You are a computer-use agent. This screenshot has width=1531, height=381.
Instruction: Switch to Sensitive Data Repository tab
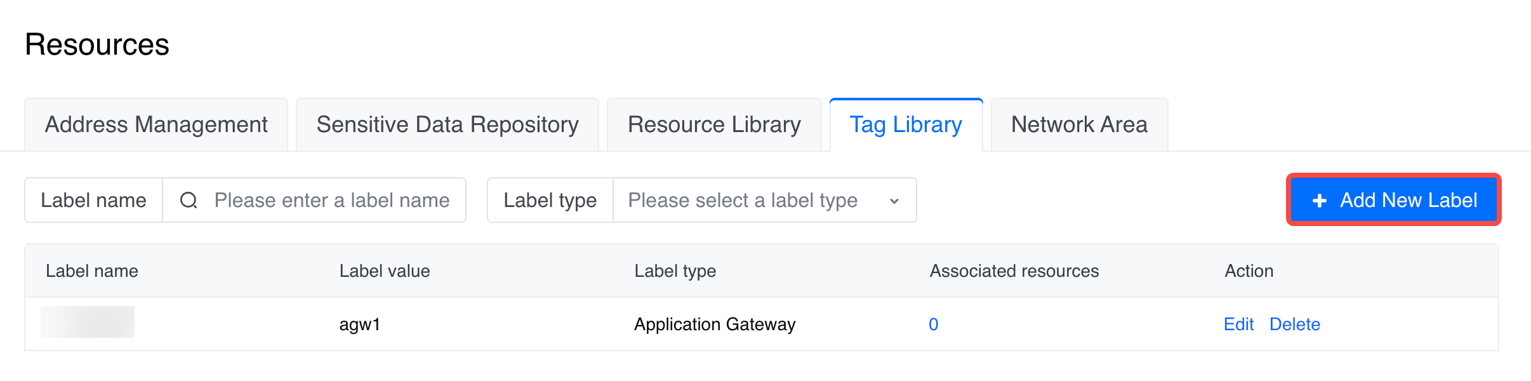click(x=447, y=125)
